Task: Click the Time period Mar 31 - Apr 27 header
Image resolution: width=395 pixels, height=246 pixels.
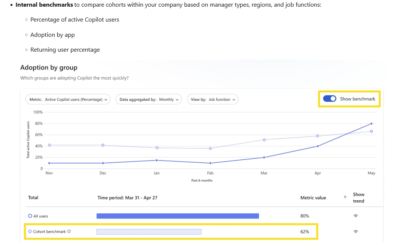Action: point(127,198)
